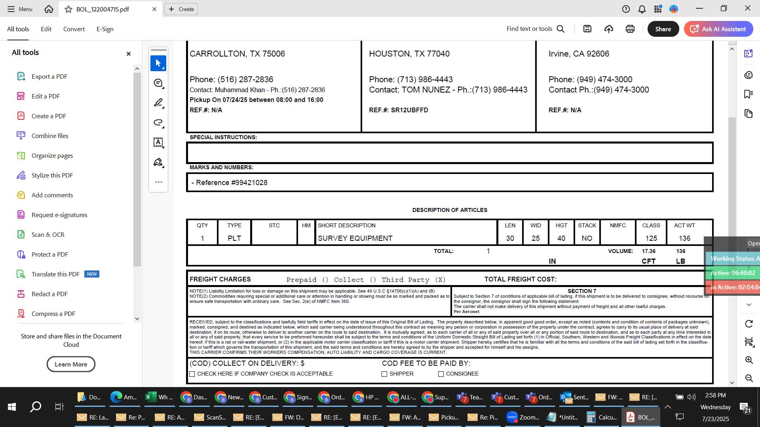The height and width of the screenshot is (427, 760).
Task: Star the BOL_122004715.pdf tab
Action: (x=68, y=9)
